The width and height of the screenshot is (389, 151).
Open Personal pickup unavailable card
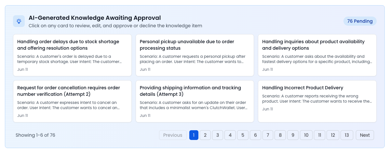point(194,55)
